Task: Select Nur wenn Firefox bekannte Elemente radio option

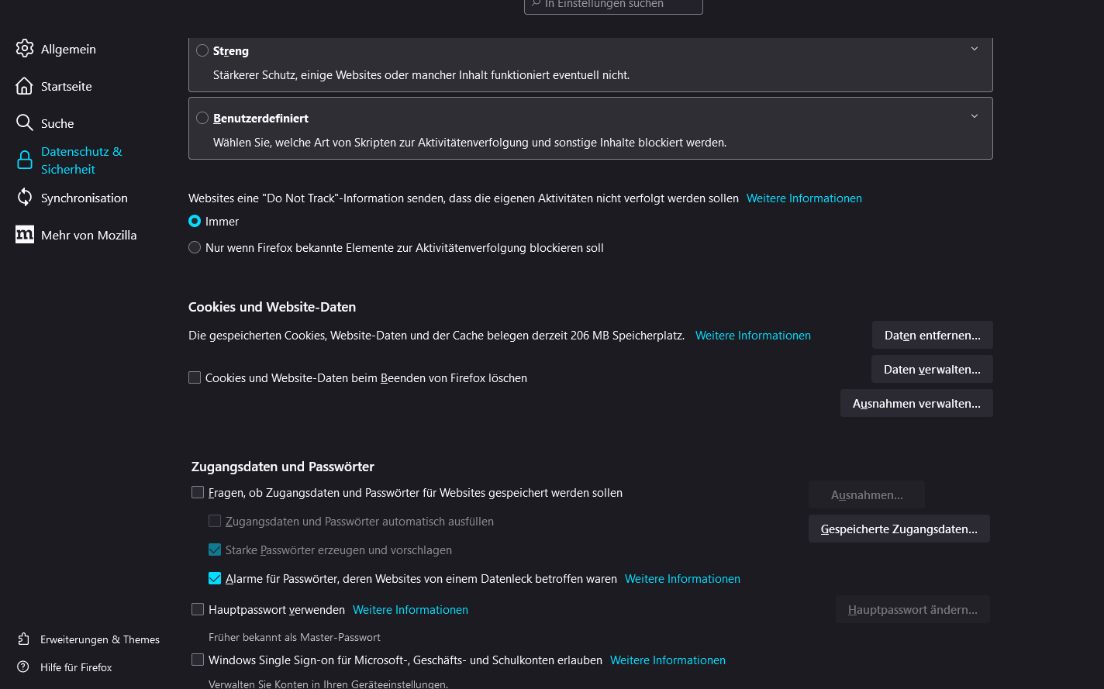Action: [195, 248]
